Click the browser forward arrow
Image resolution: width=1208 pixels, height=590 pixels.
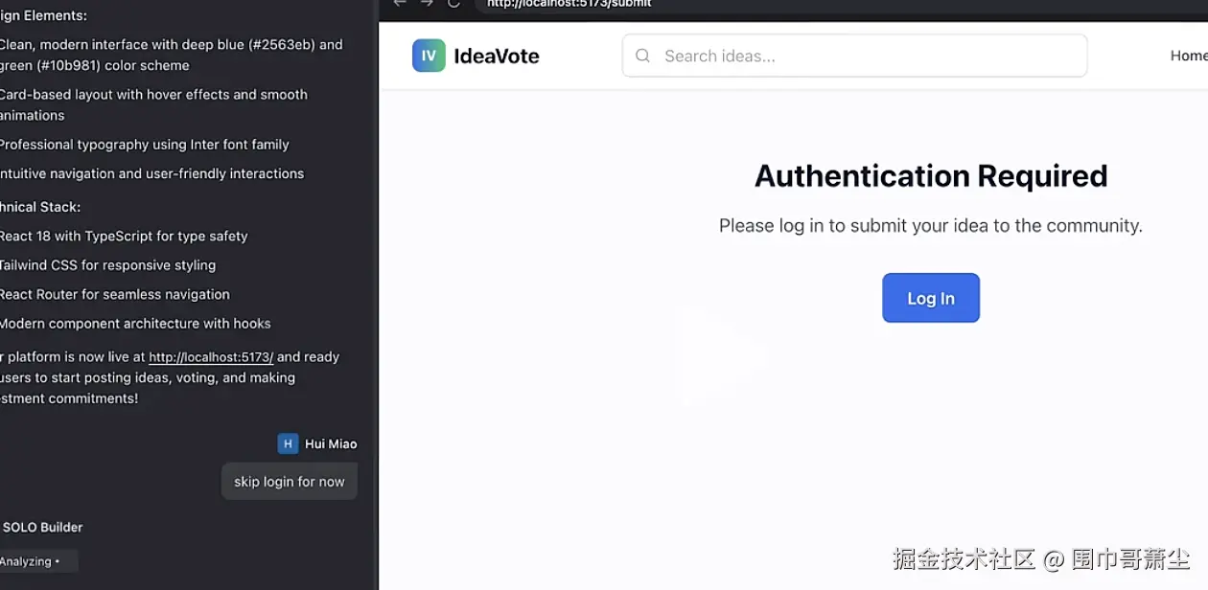click(427, 4)
